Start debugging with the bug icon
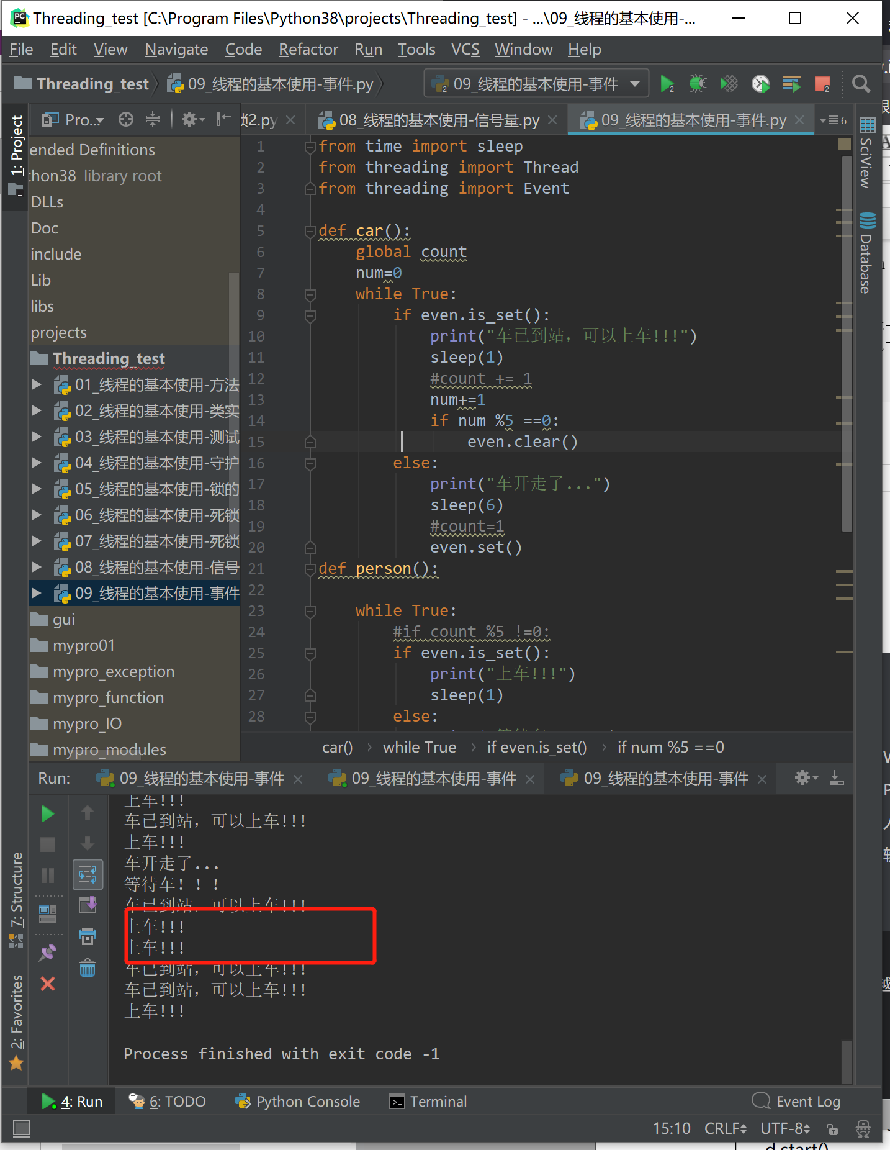This screenshot has width=890, height=1150. tap(698, 84)
